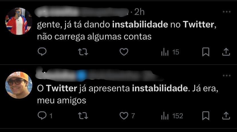The height and width of the screenshot is (132, 237).
Task: Open the three-dot menu on first tweet
Action: click(227, 12)
